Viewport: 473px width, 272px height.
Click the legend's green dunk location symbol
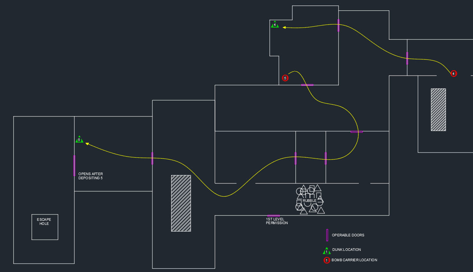[x=327, y=251]
